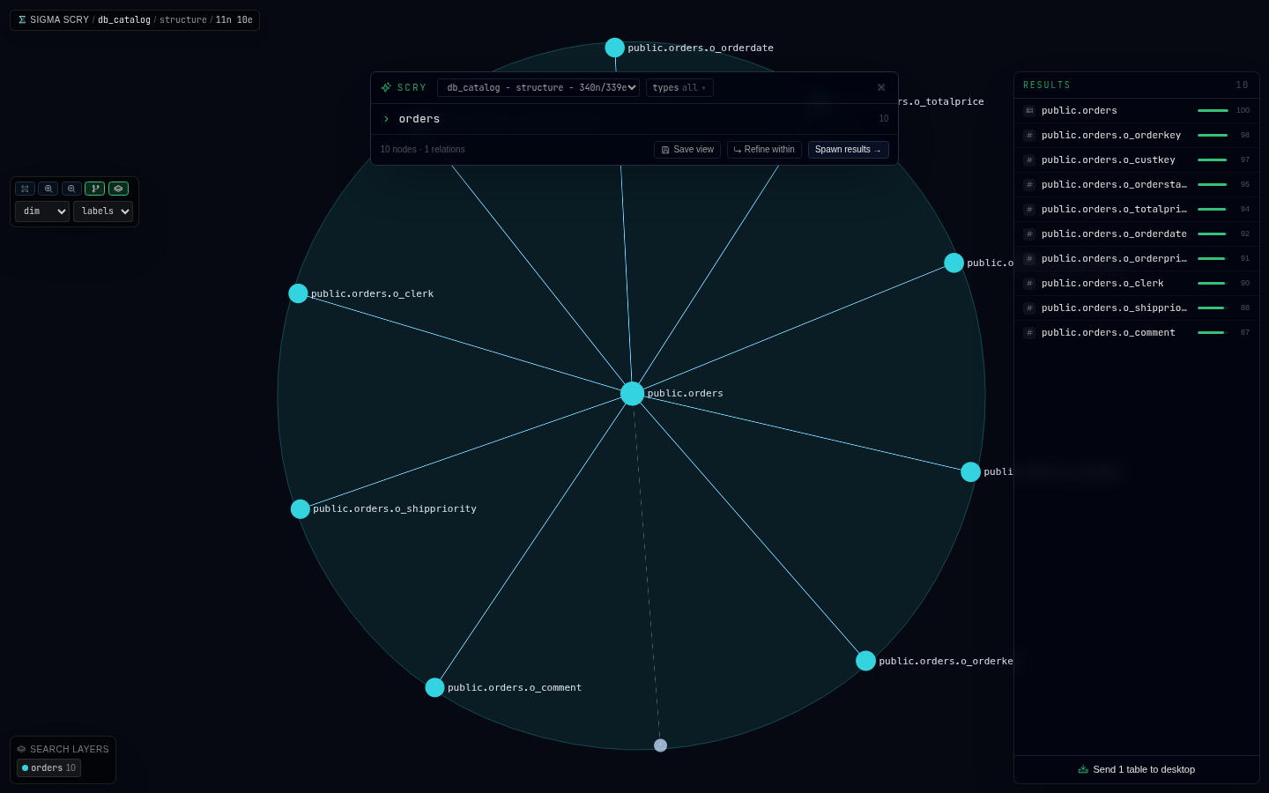Click the hash icon beside o_orderpri… result

coord(1029,258)
